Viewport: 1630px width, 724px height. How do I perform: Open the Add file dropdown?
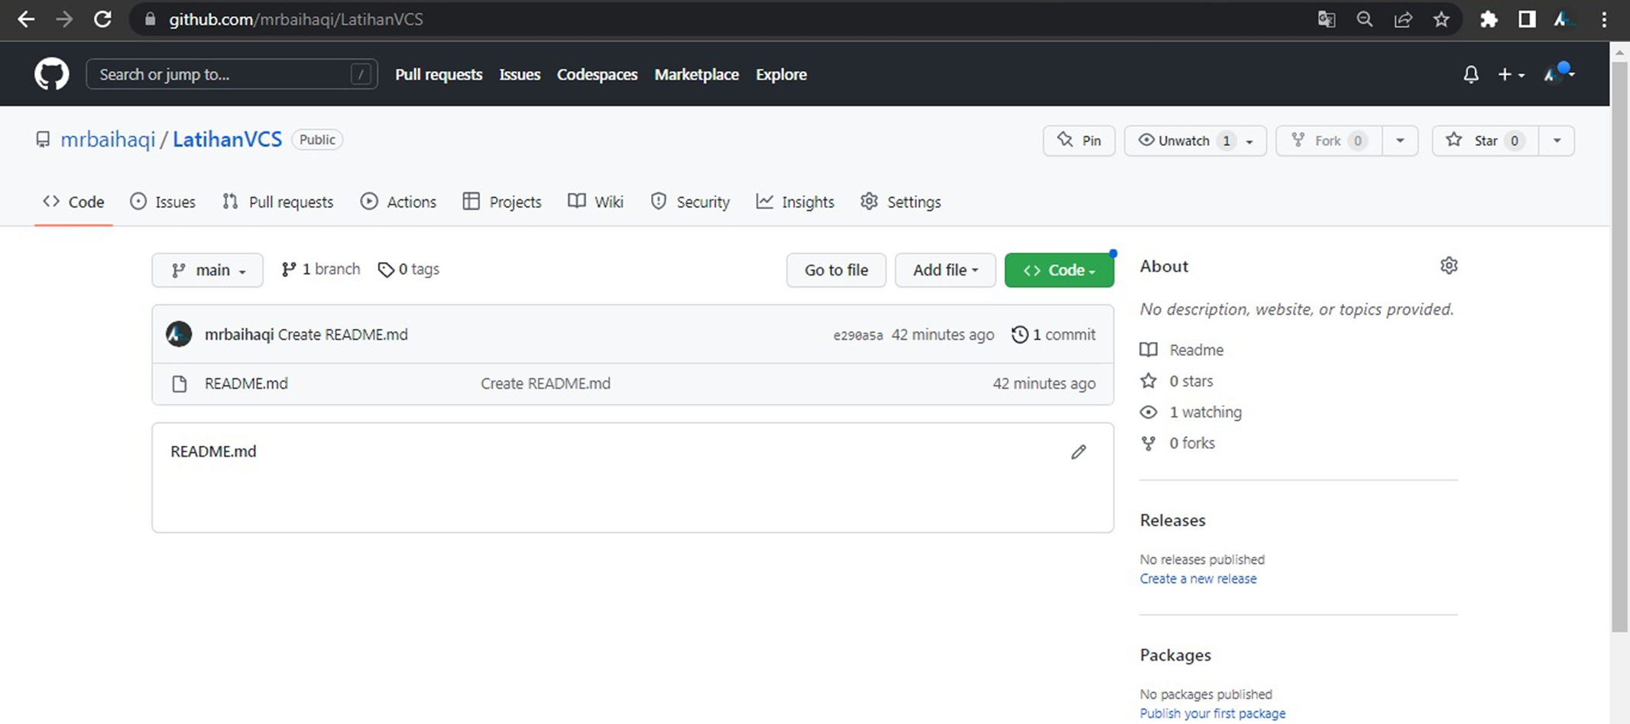coord(945,270)
